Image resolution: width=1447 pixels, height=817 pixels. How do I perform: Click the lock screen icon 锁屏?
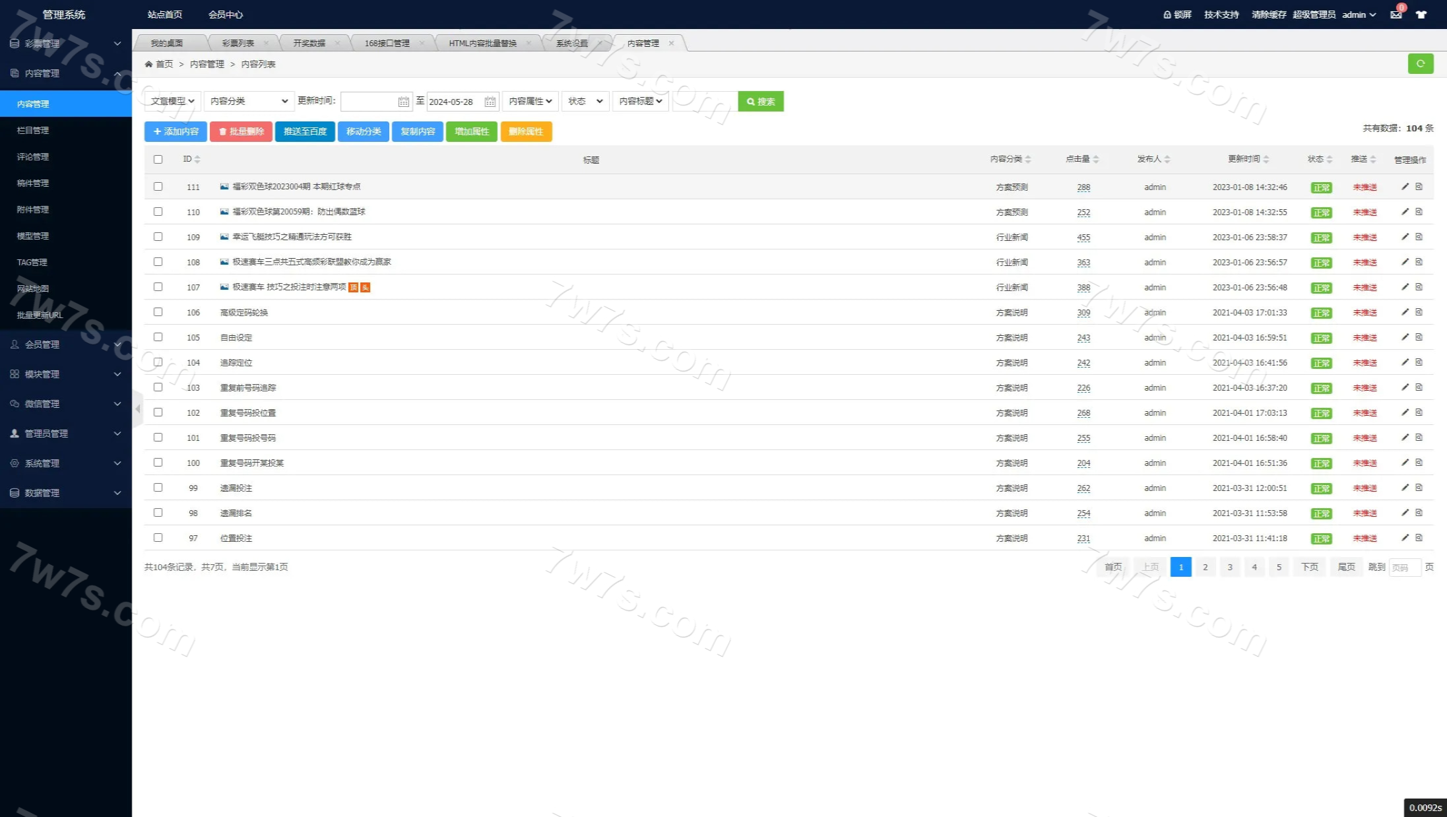[1176, 15]
